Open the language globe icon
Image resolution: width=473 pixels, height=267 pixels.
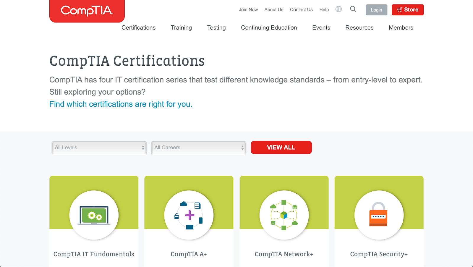pos(338,9)
